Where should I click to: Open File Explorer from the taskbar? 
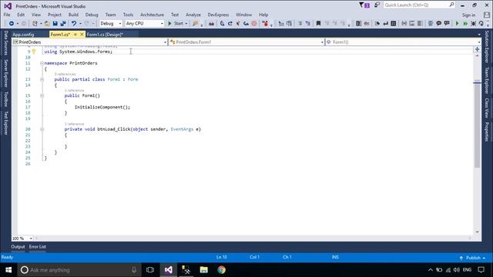click(x=203, y=270)
